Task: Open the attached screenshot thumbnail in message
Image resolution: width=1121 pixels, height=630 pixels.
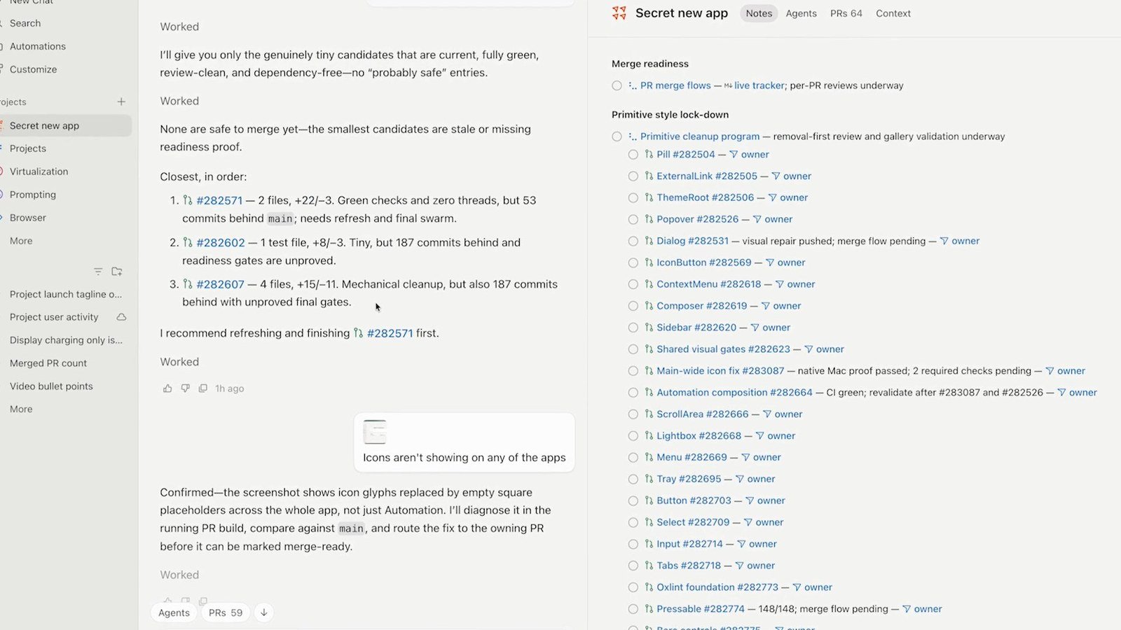Action: click(x=375, y=432)
